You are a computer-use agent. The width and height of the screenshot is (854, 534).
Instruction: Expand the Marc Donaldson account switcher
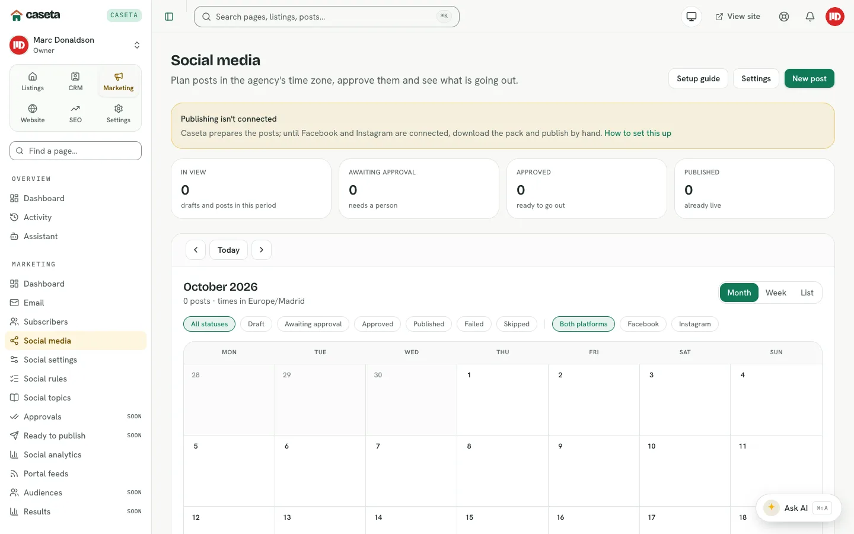tap(75, 45)
